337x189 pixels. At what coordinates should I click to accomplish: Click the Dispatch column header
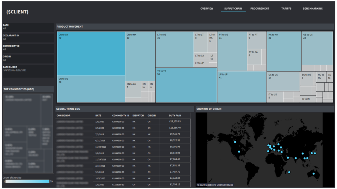[138, 115]
